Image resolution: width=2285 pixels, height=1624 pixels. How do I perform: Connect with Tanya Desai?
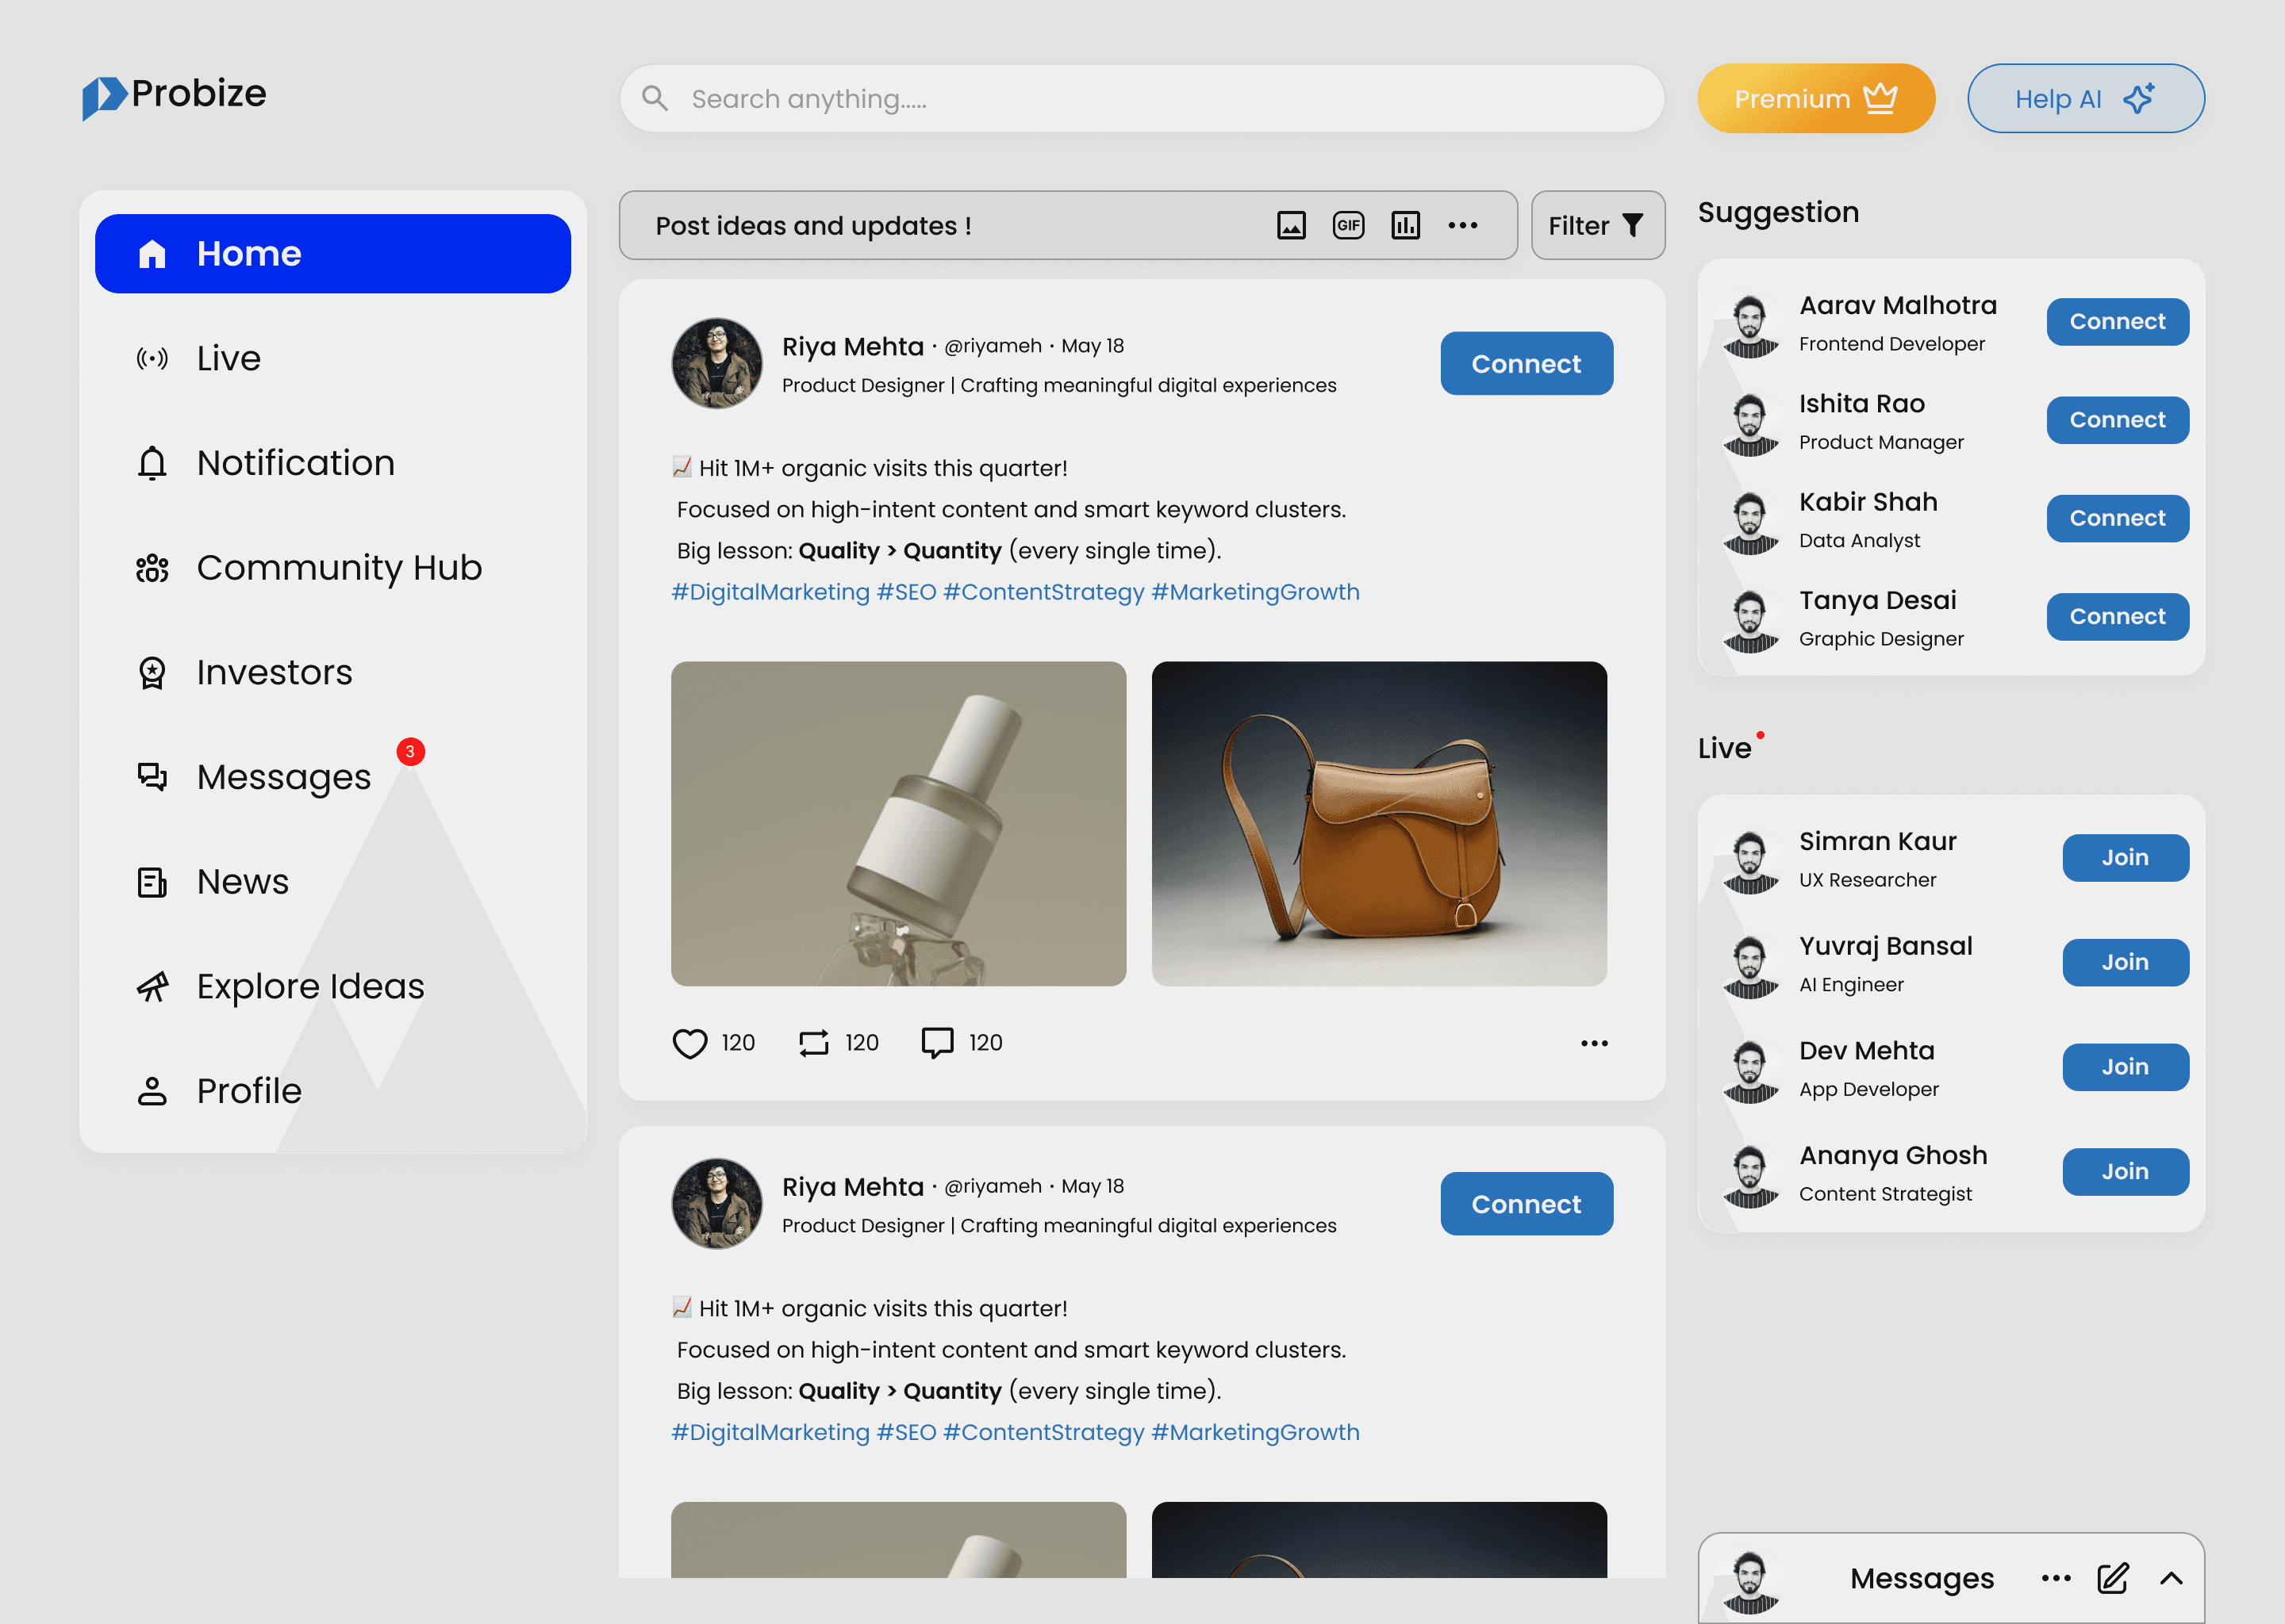pyautogui.click(x=2118, y=617)
